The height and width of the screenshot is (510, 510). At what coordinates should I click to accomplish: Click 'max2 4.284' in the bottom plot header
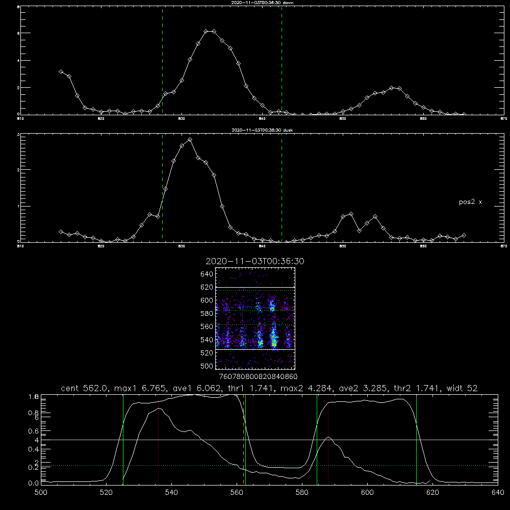click(306, 388)
